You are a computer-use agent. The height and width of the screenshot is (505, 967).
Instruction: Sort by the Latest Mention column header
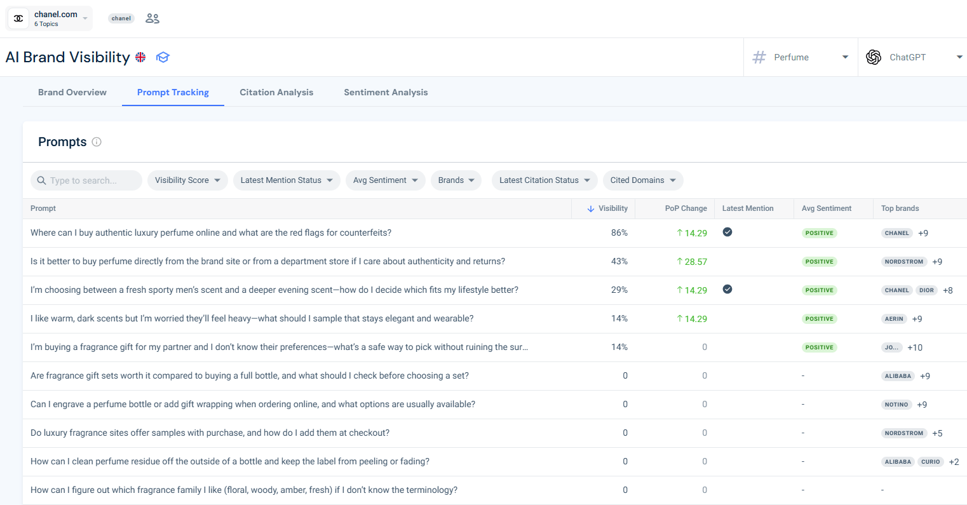click(748, 208)
